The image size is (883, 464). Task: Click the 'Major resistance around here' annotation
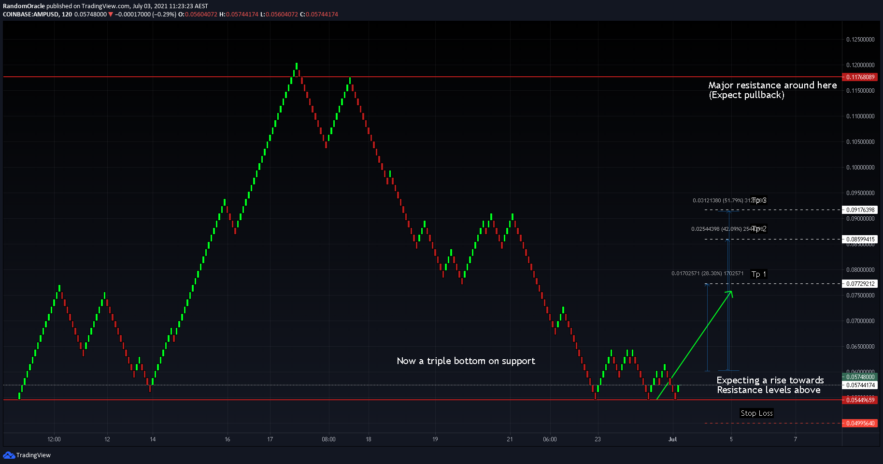[772, 85]
